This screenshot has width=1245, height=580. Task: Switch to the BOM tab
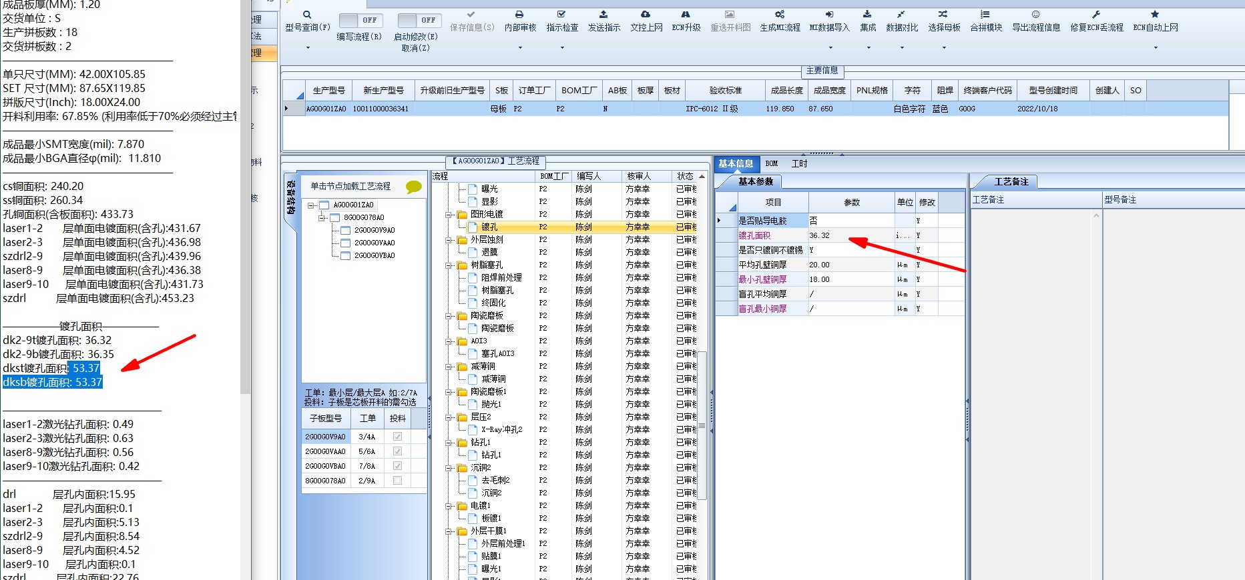click(x=772, y=164)
